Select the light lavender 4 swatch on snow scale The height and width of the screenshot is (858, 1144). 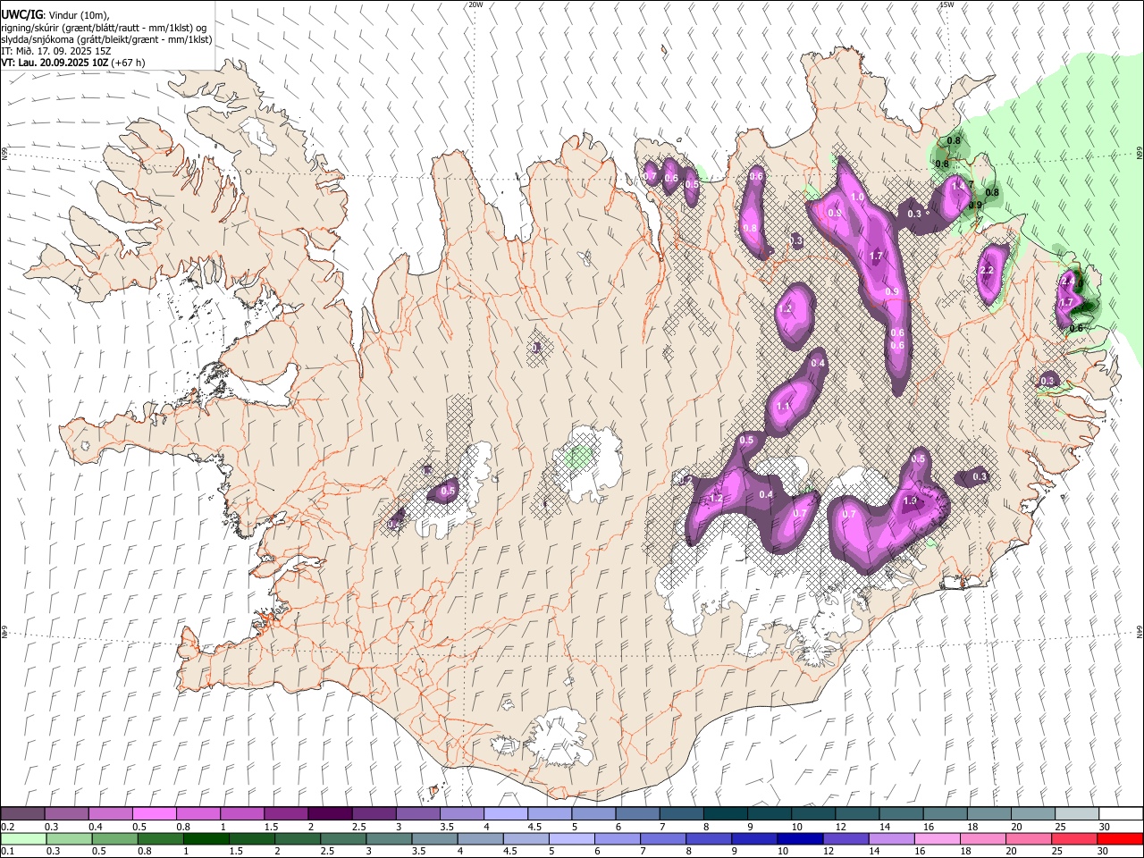click(505, 814)
